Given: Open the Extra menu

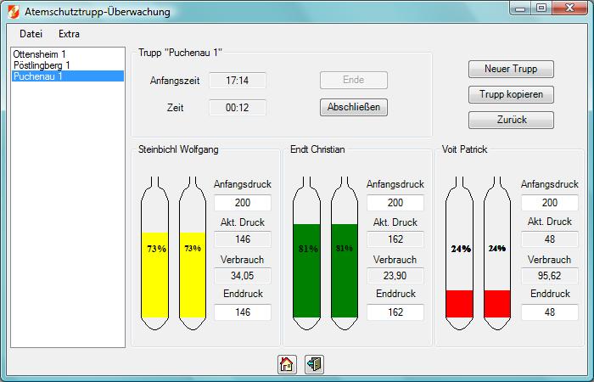Looking at the screenshot, I should 69,34.
